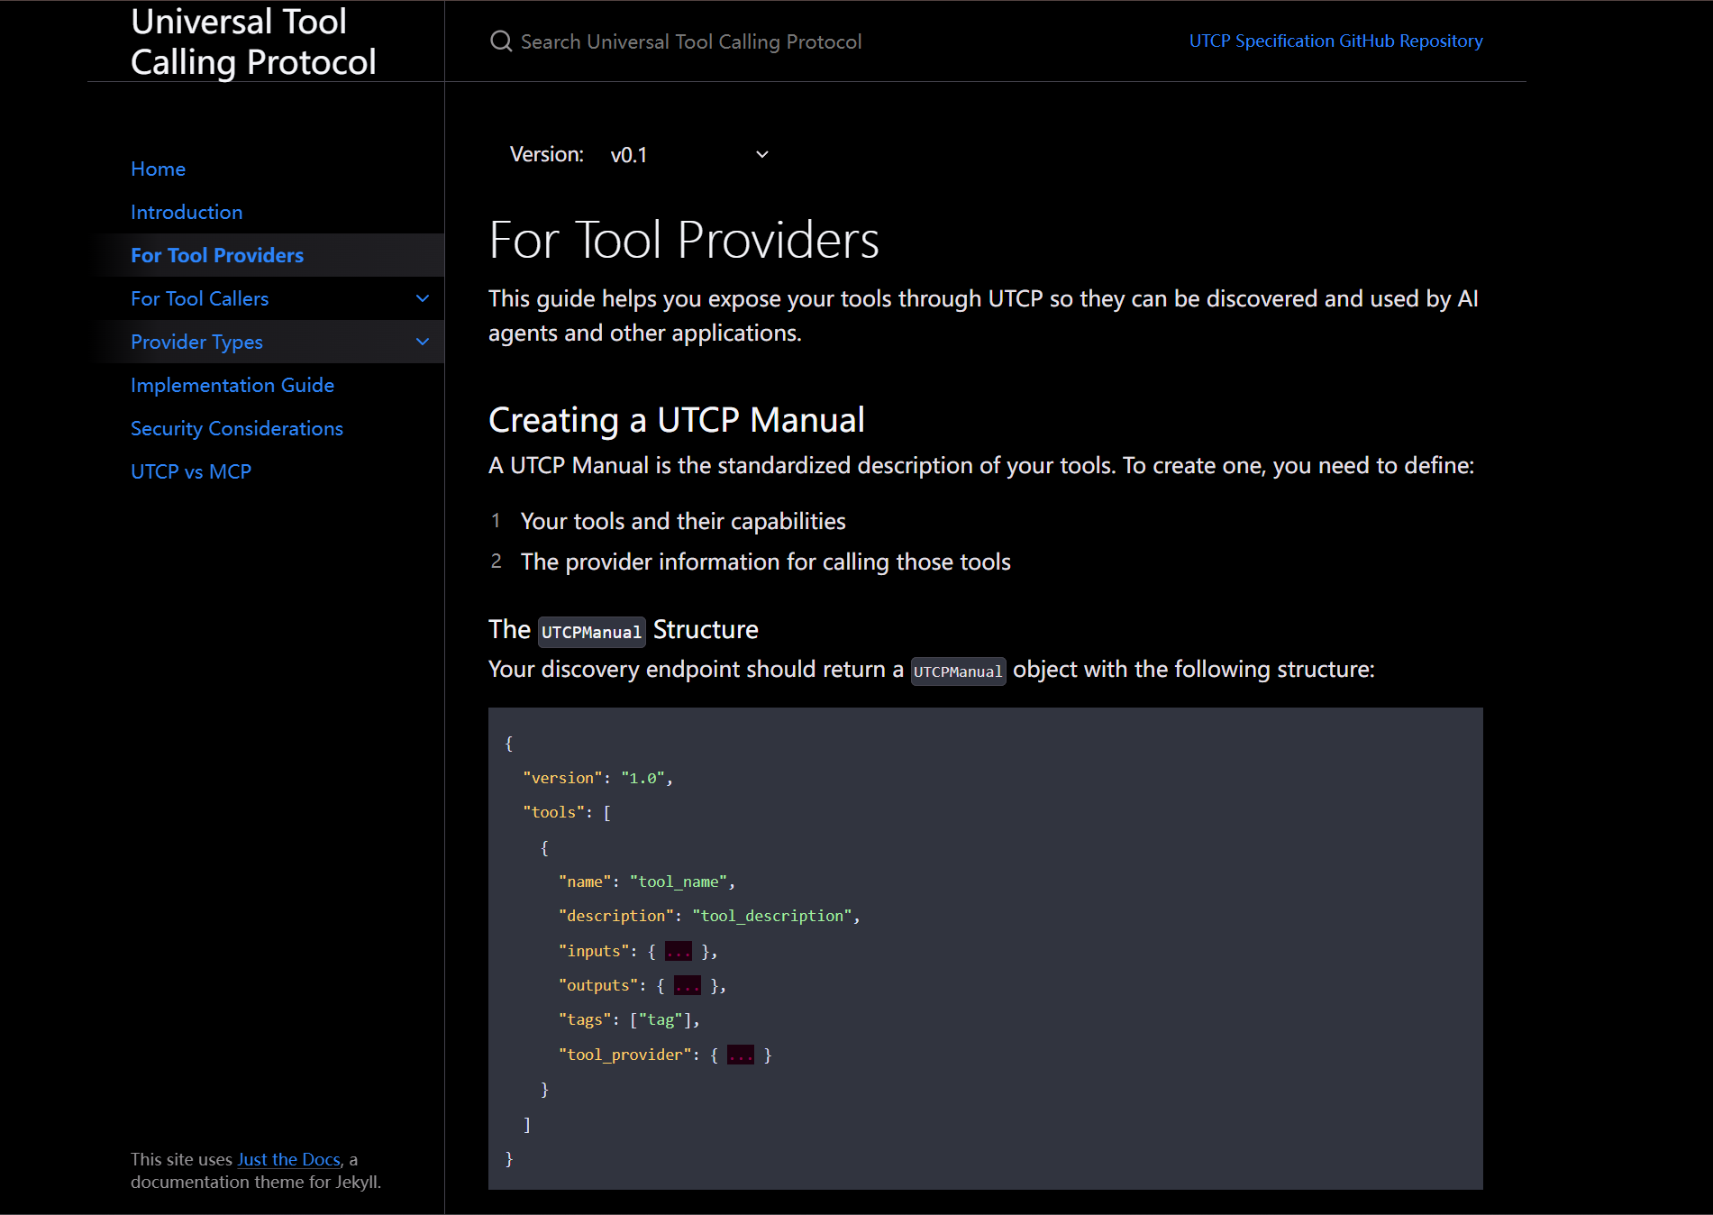Screen dimensions: 1713x1215
Task: Expand the For Tool Callers submenu chevron
Action: (423, 298)
